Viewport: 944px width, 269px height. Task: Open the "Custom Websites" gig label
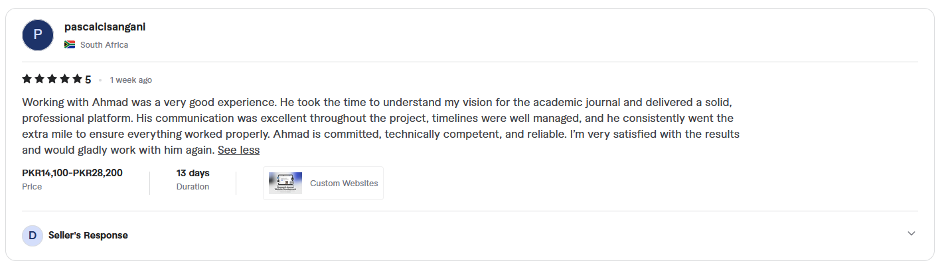(x=344, y=184)
